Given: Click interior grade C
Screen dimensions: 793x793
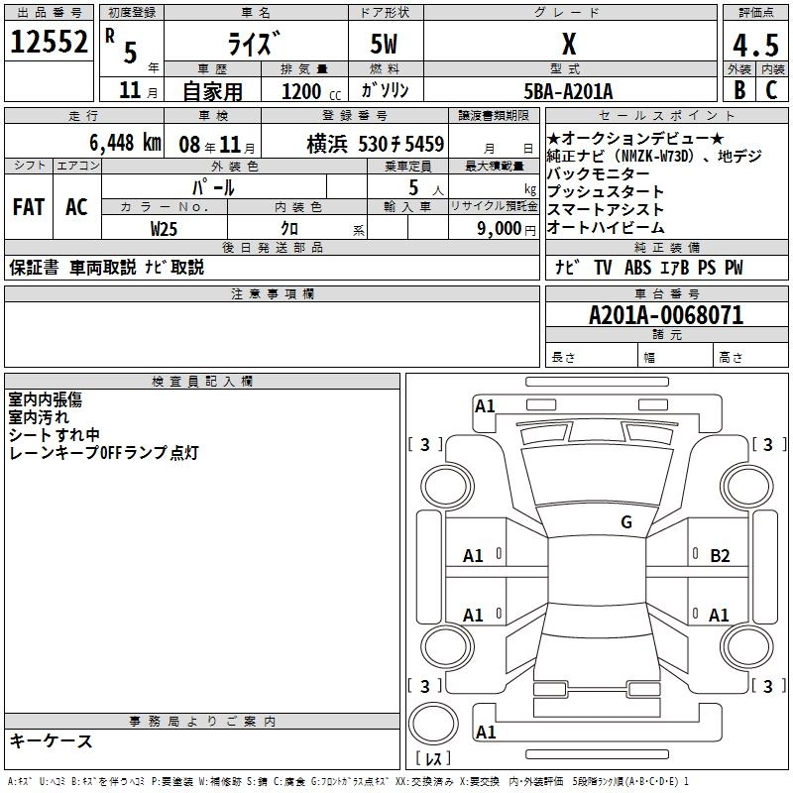Looking at the screenshot, I should pos(772,90).
